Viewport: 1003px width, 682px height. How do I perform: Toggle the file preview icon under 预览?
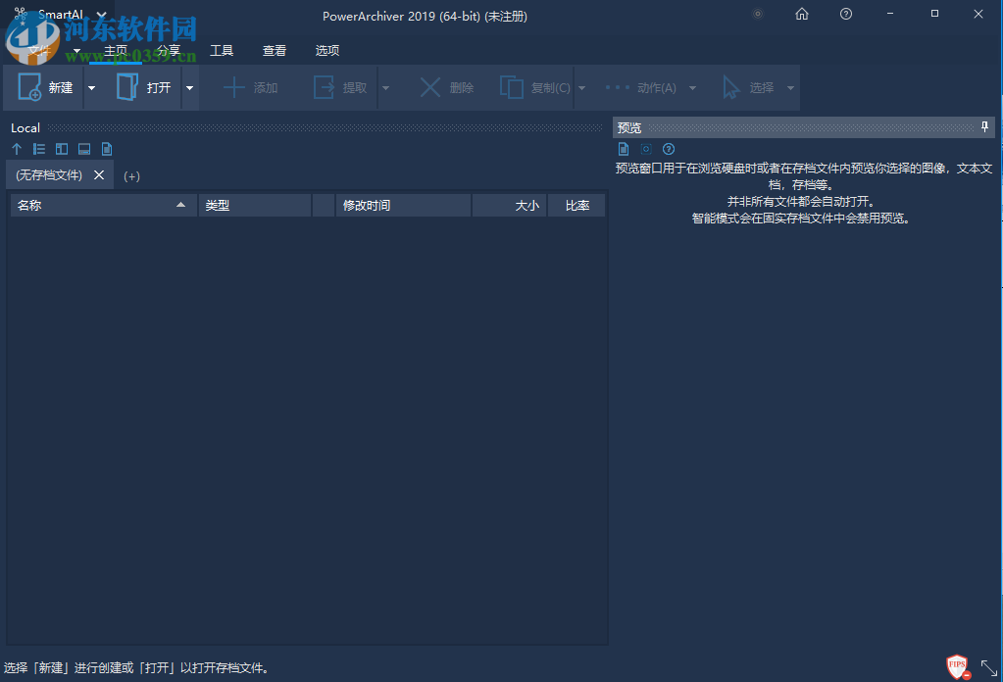coord(624,148)
